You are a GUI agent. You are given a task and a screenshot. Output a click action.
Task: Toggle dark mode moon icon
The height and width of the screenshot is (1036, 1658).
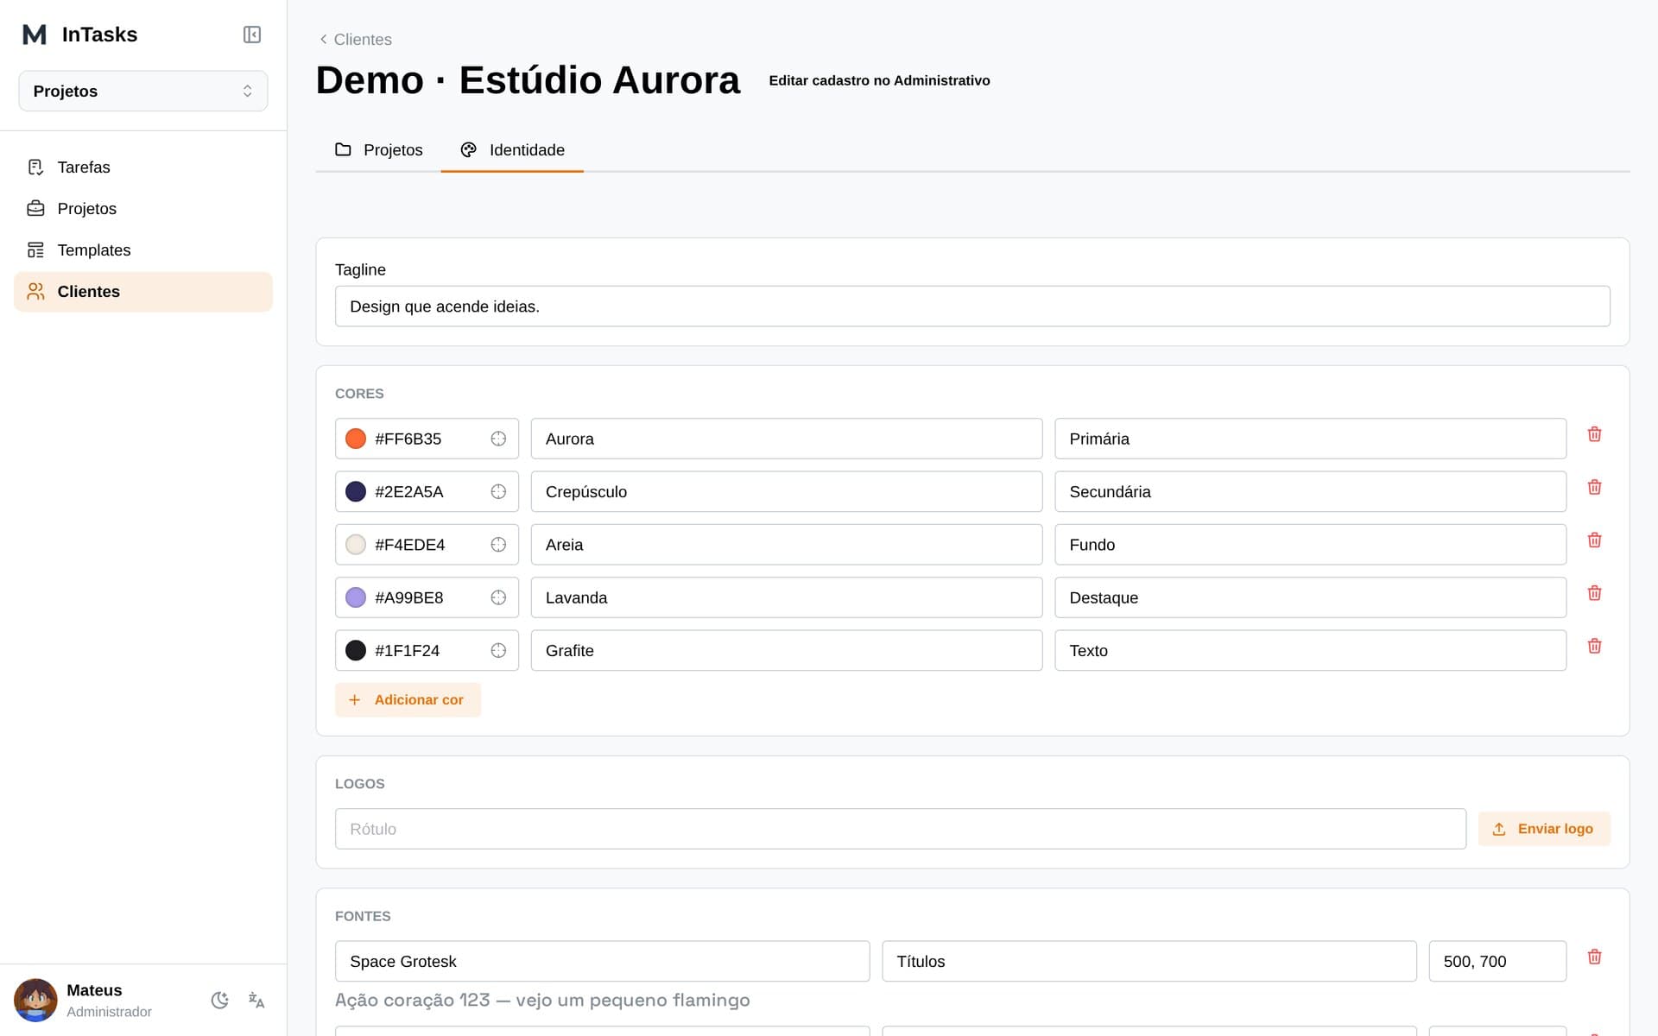220,1000
